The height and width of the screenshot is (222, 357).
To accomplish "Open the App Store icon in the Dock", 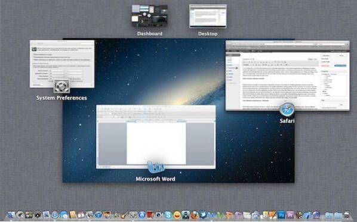I will point(141,215).
